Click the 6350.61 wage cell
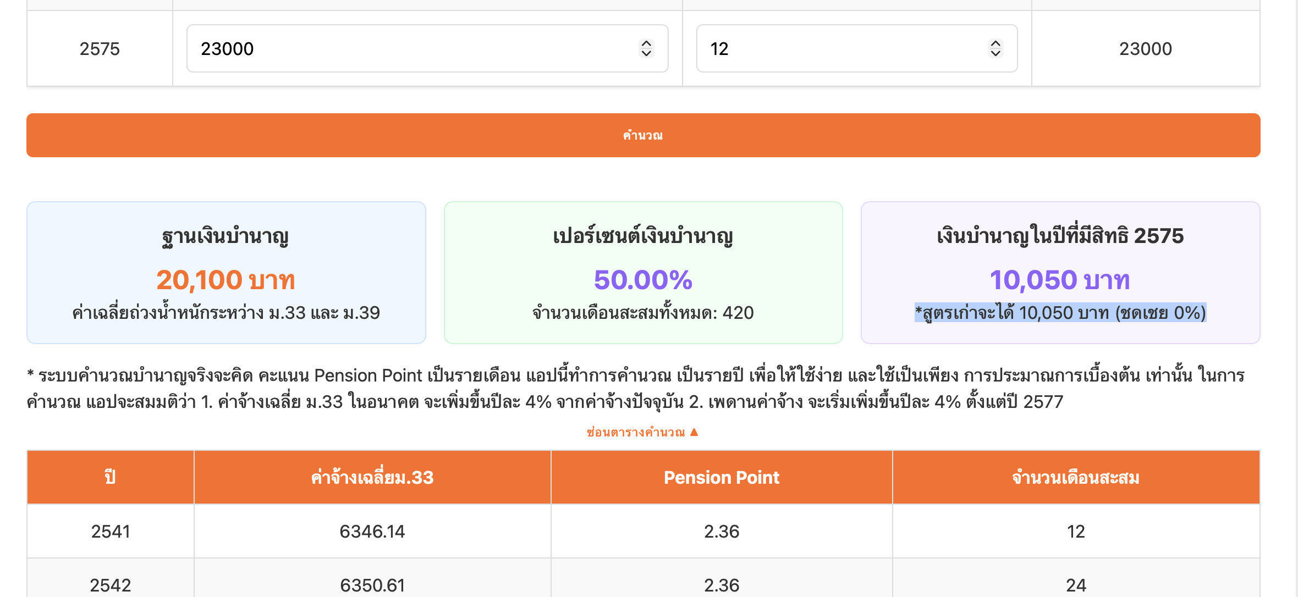Screen dimensions: 1298x597 (372, 585)
